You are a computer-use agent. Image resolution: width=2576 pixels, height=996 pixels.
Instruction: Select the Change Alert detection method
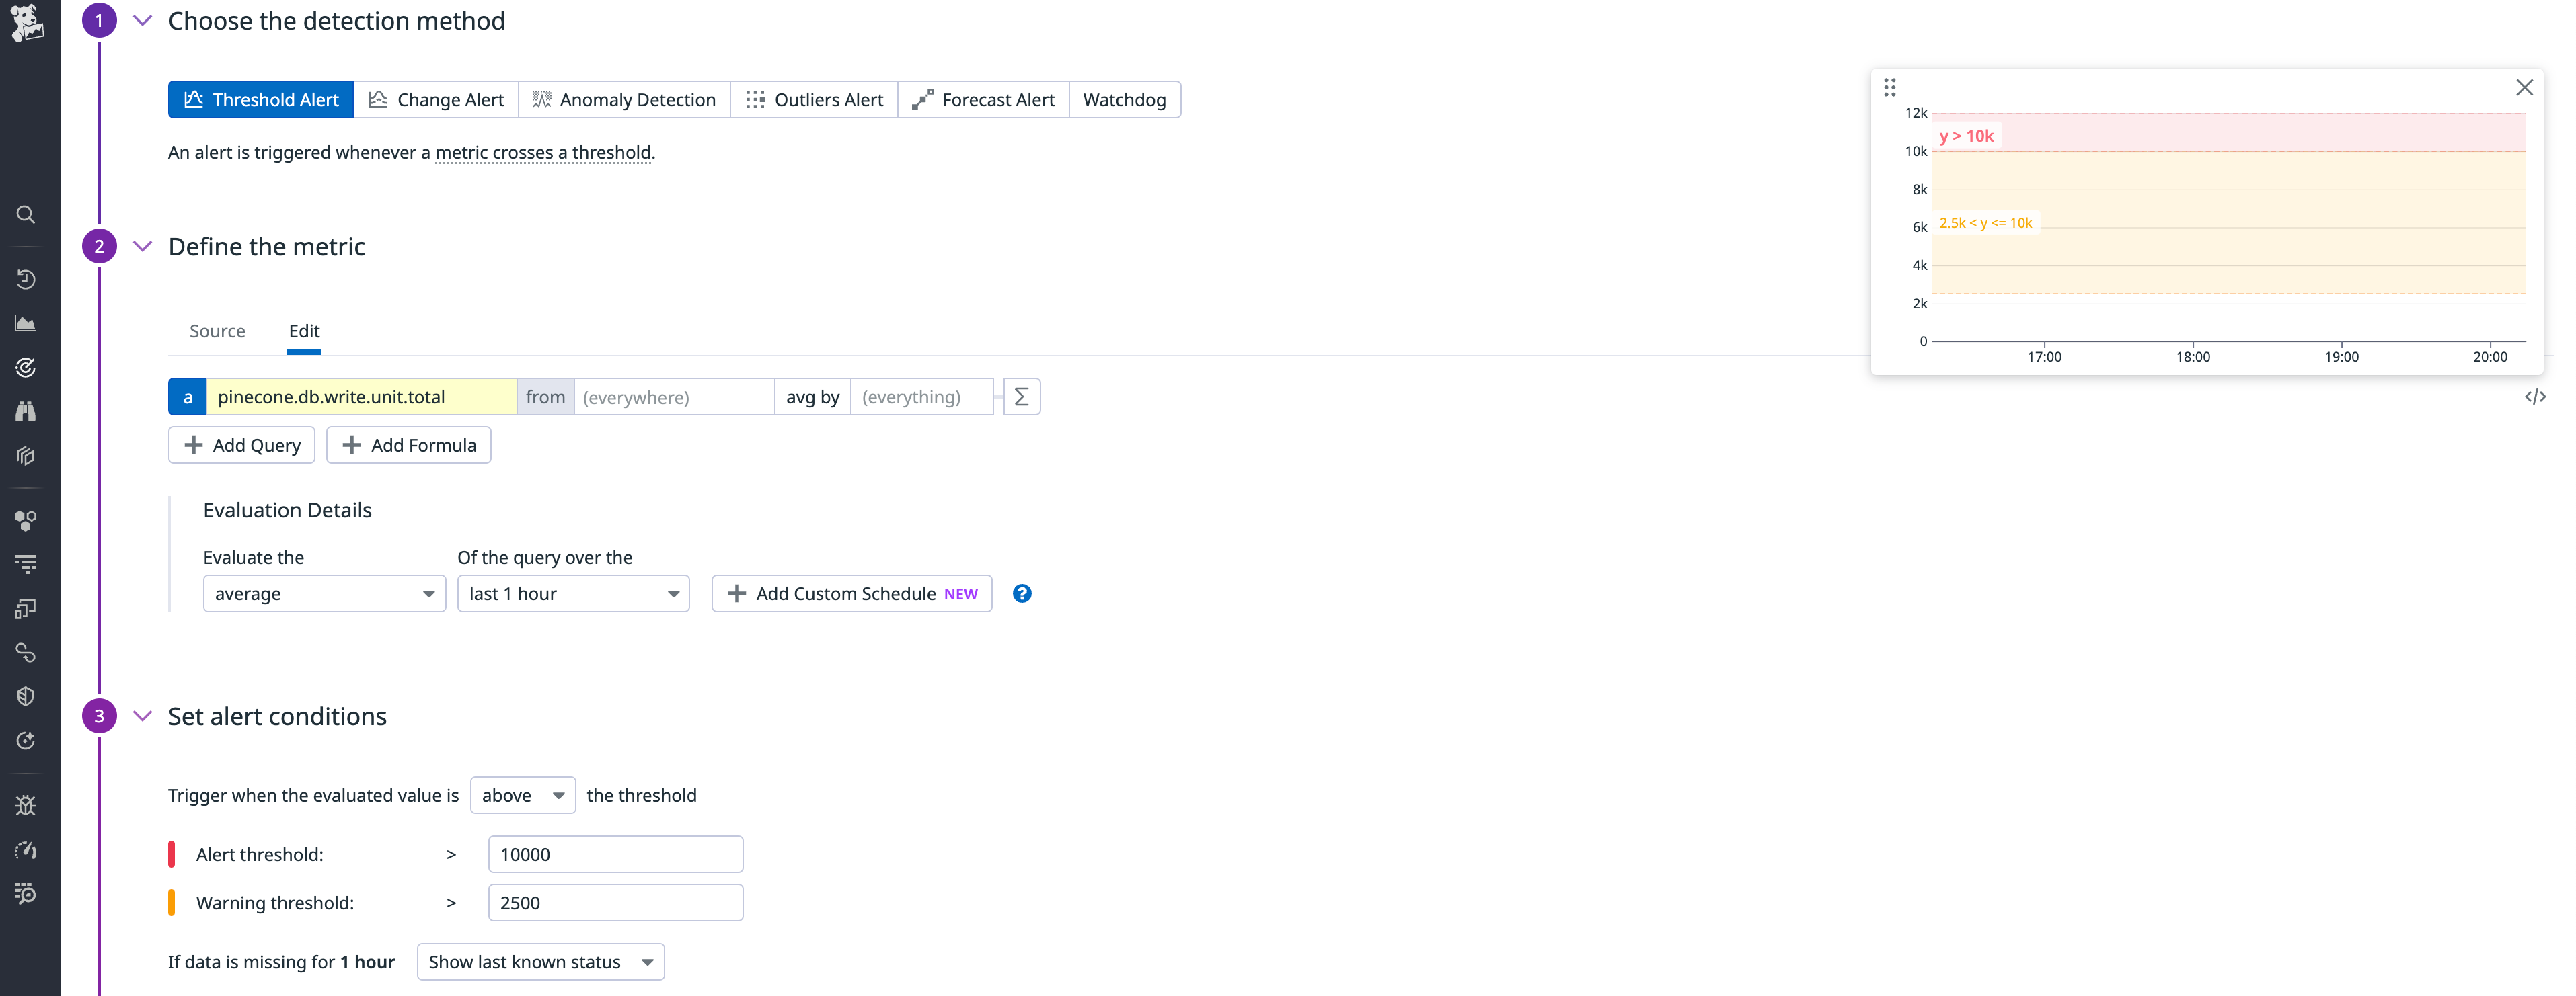pos(437,99)
